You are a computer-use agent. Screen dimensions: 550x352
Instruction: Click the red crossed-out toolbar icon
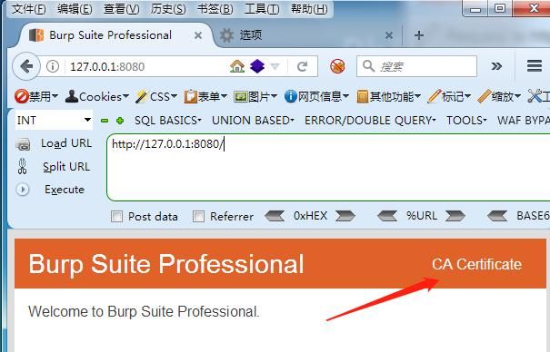coord(337,66)
